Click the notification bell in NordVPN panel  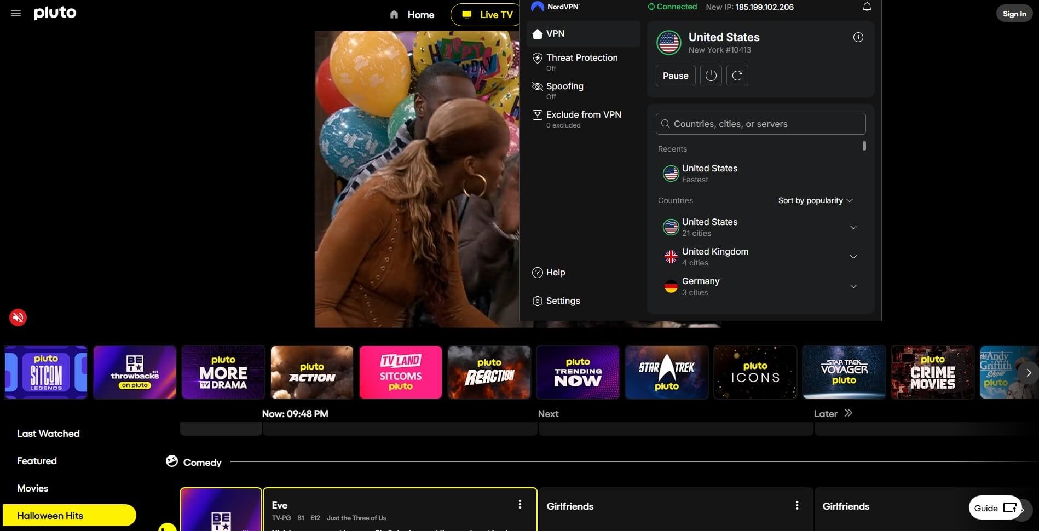[867, 7]
